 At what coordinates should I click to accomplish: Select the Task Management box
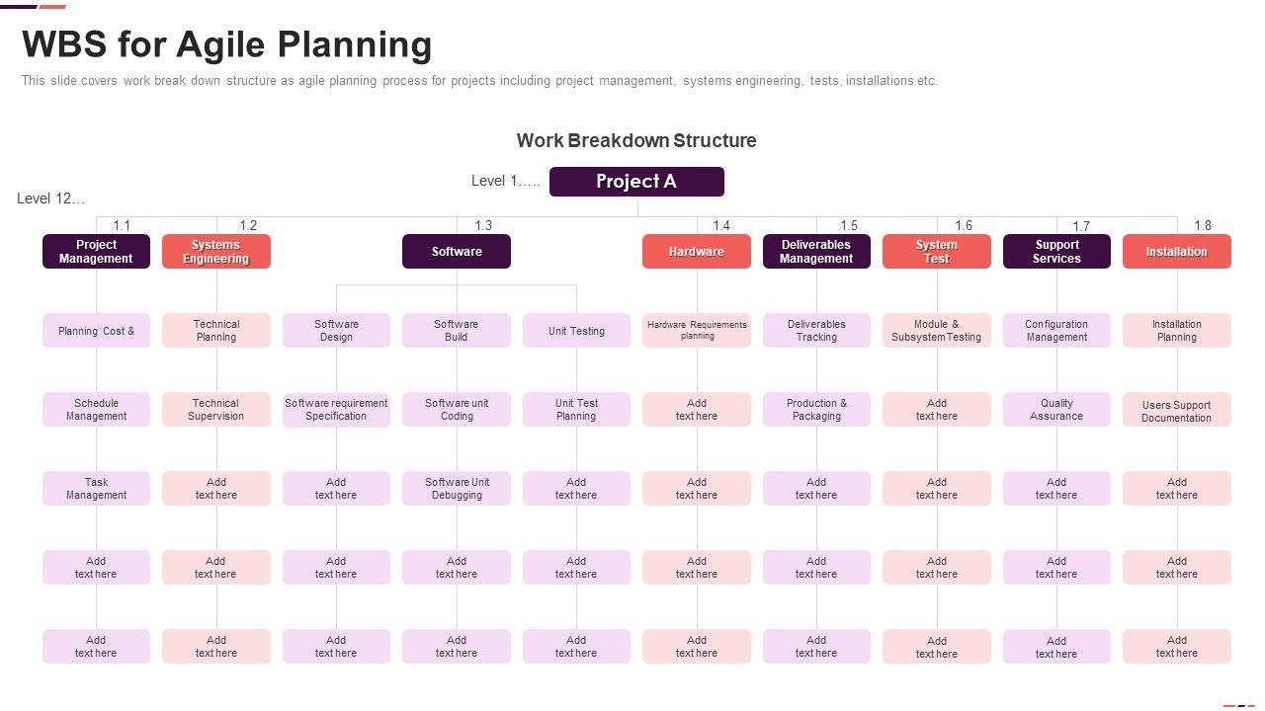coord(96,489)
